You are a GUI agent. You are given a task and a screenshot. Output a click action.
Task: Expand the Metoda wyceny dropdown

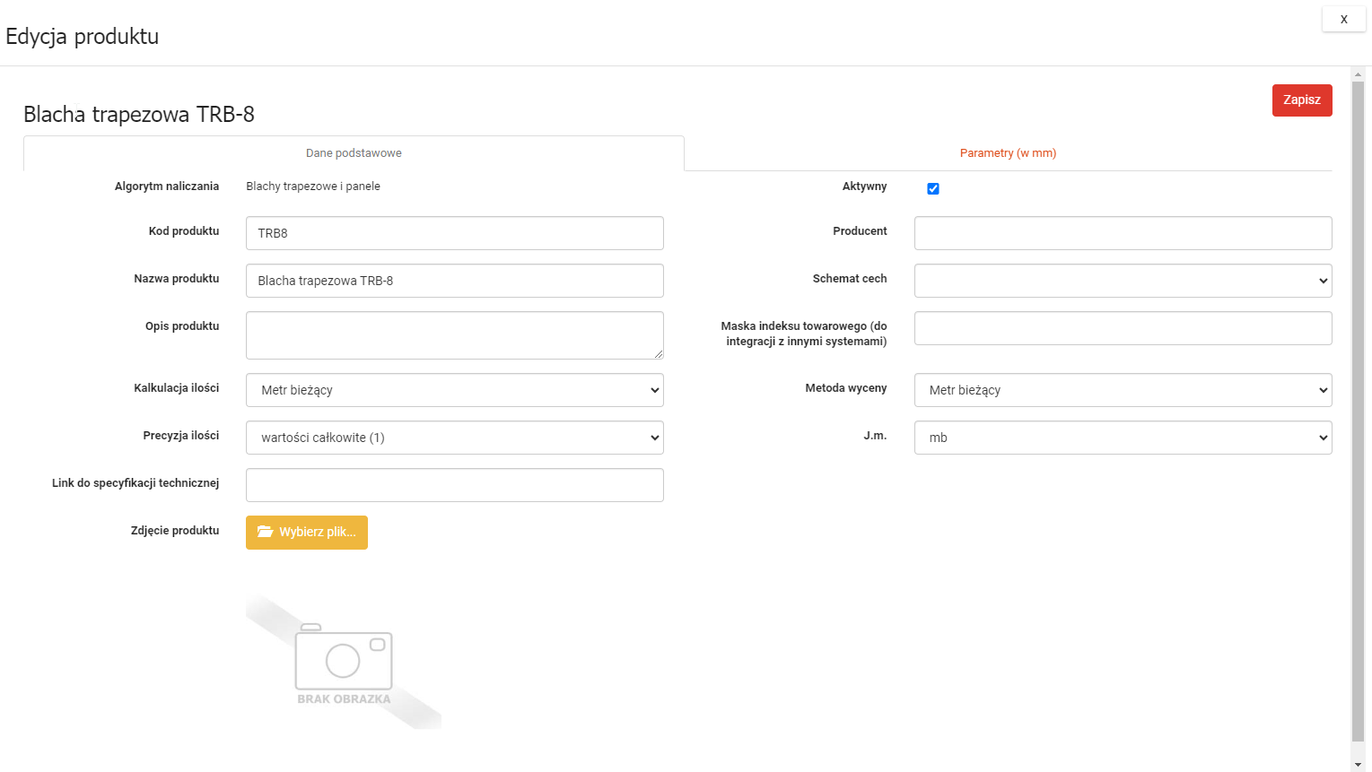pyautogui.click(x=1123, y=390)
